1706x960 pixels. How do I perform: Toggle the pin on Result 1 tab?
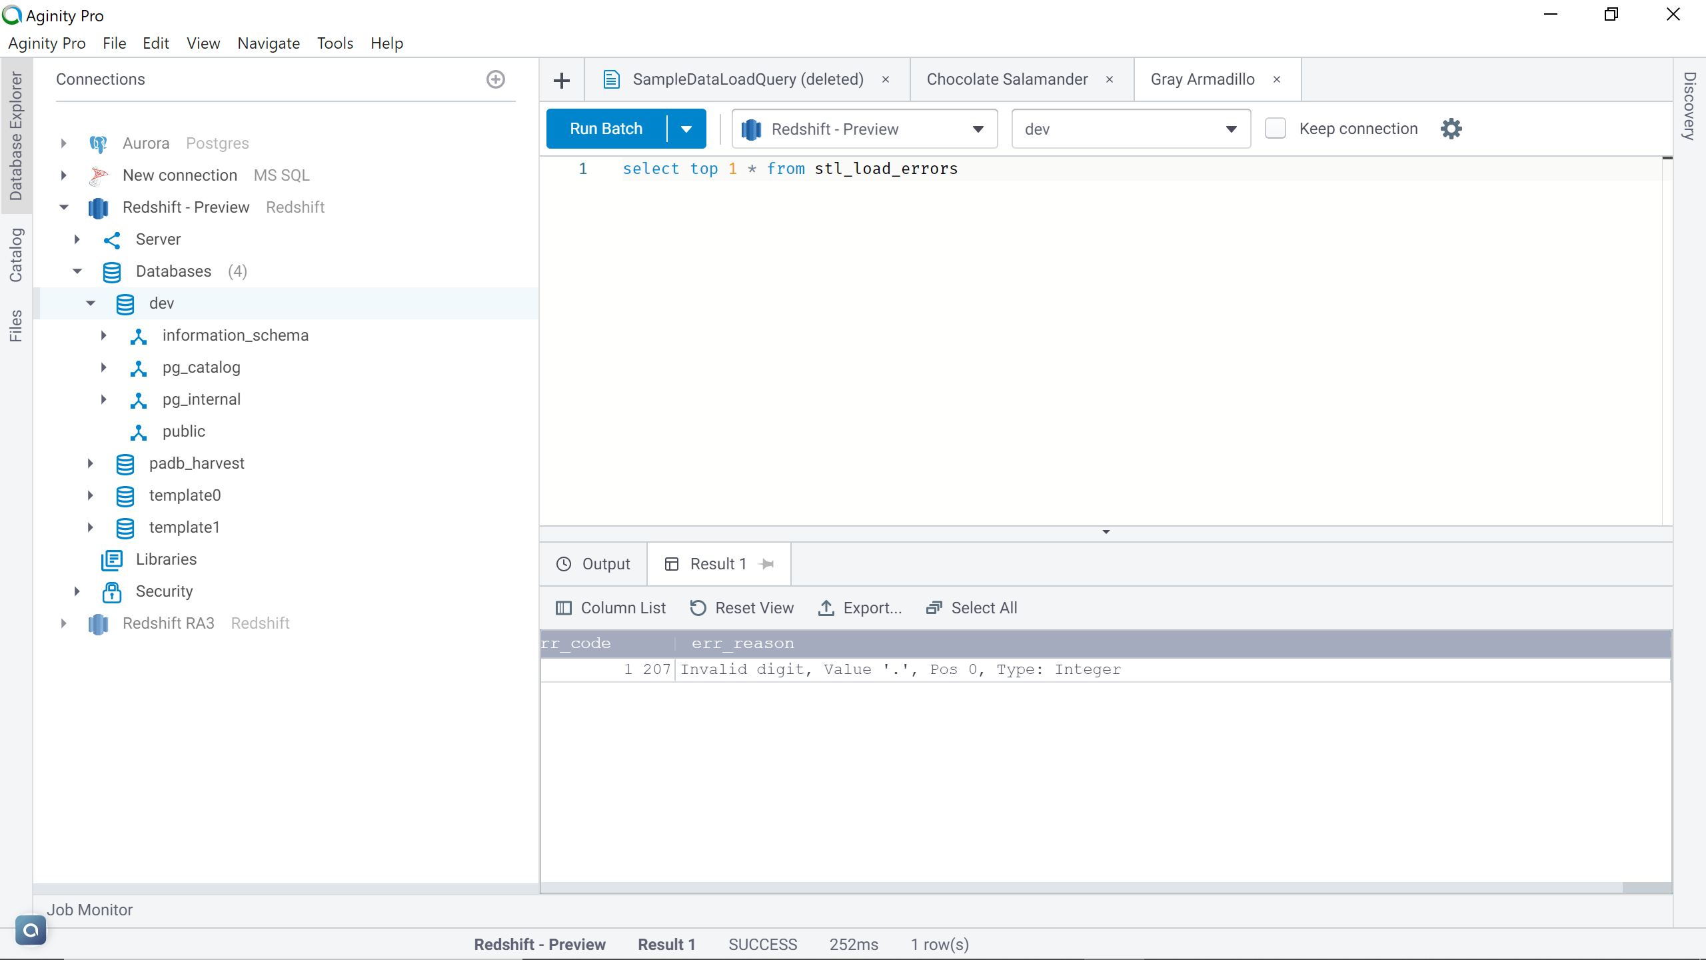767,563
